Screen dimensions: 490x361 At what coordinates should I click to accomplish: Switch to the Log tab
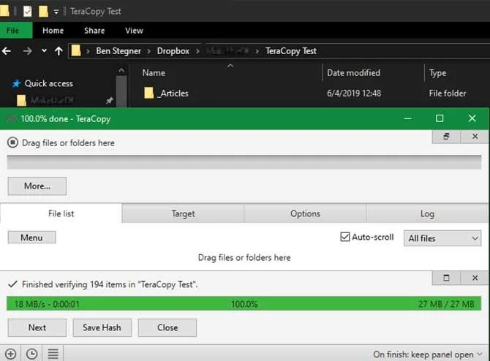pos(427,213)
